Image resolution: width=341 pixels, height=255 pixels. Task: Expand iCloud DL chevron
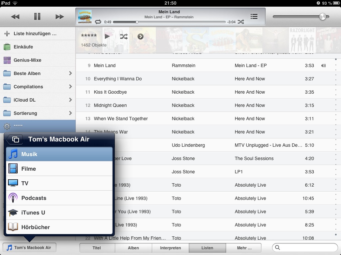coord(70,100)
